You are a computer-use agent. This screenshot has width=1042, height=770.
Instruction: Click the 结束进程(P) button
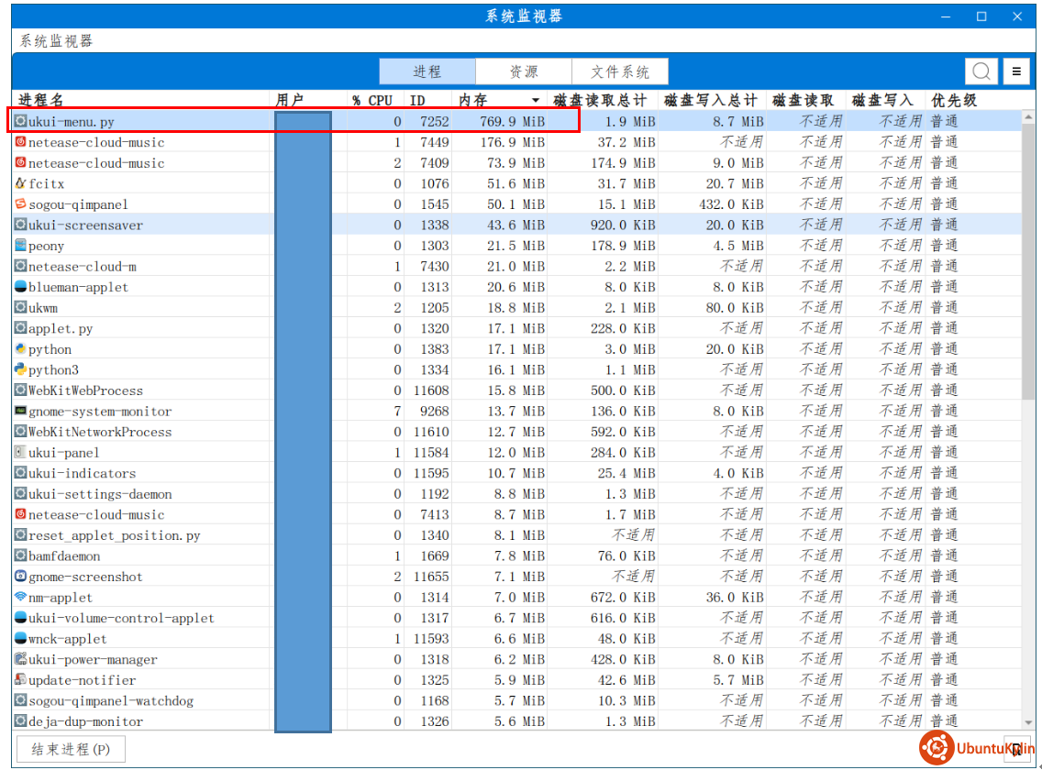71,750
